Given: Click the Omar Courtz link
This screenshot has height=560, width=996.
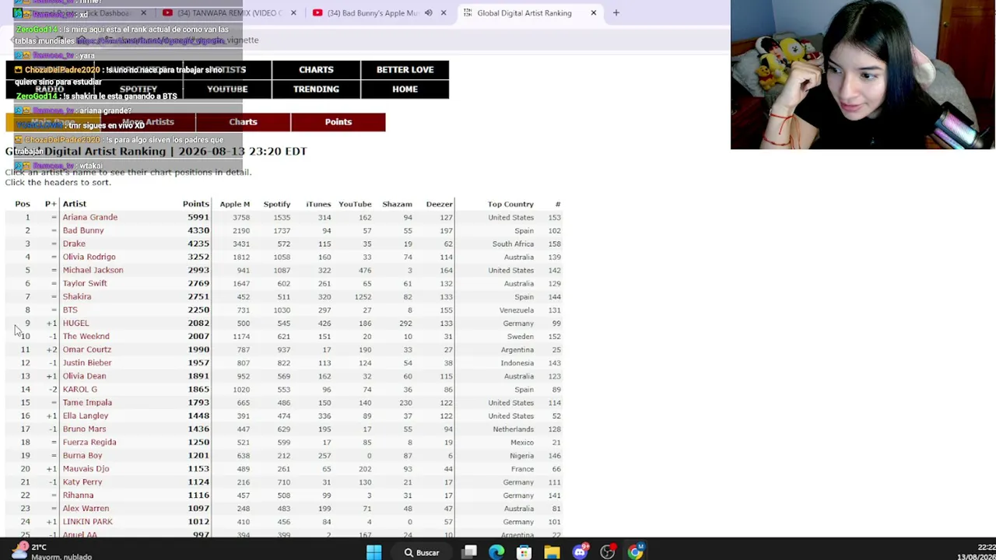Looking at the screenshot, I should tap(87, 349).
